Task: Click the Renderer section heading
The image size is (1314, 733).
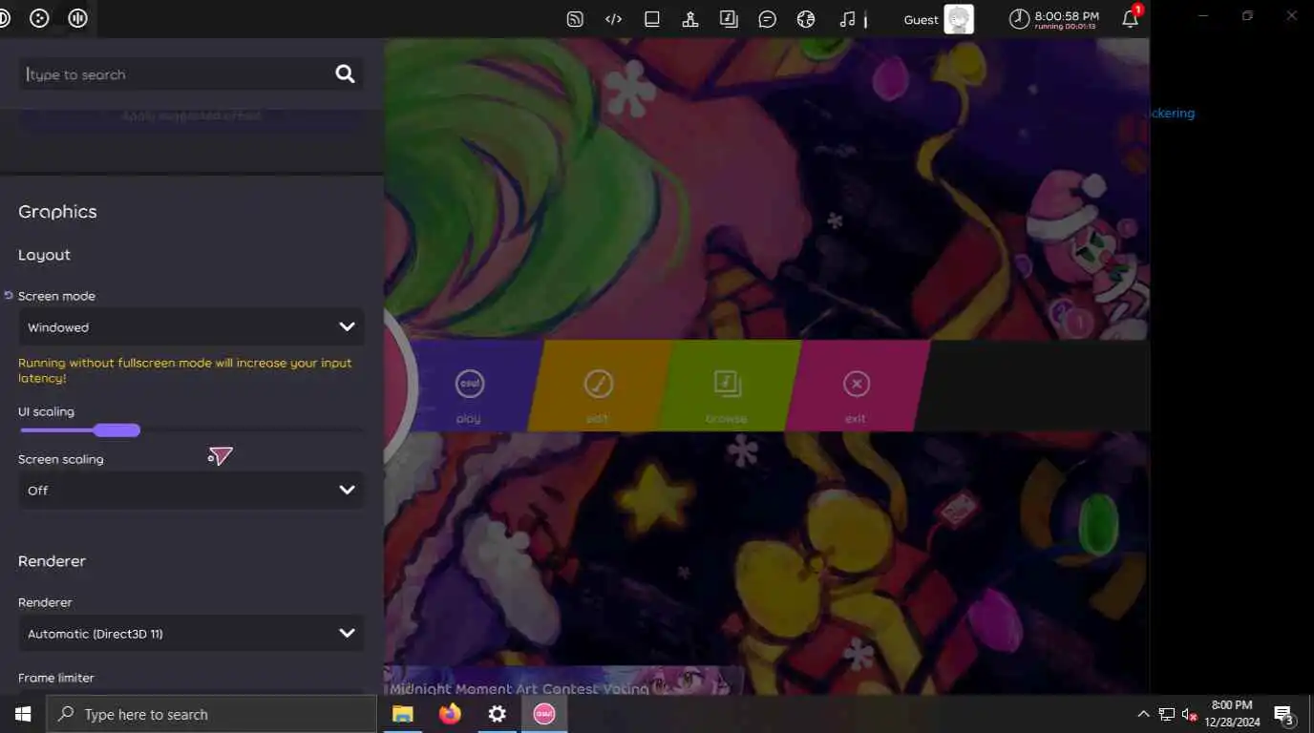Action: [x=52, y=560]
